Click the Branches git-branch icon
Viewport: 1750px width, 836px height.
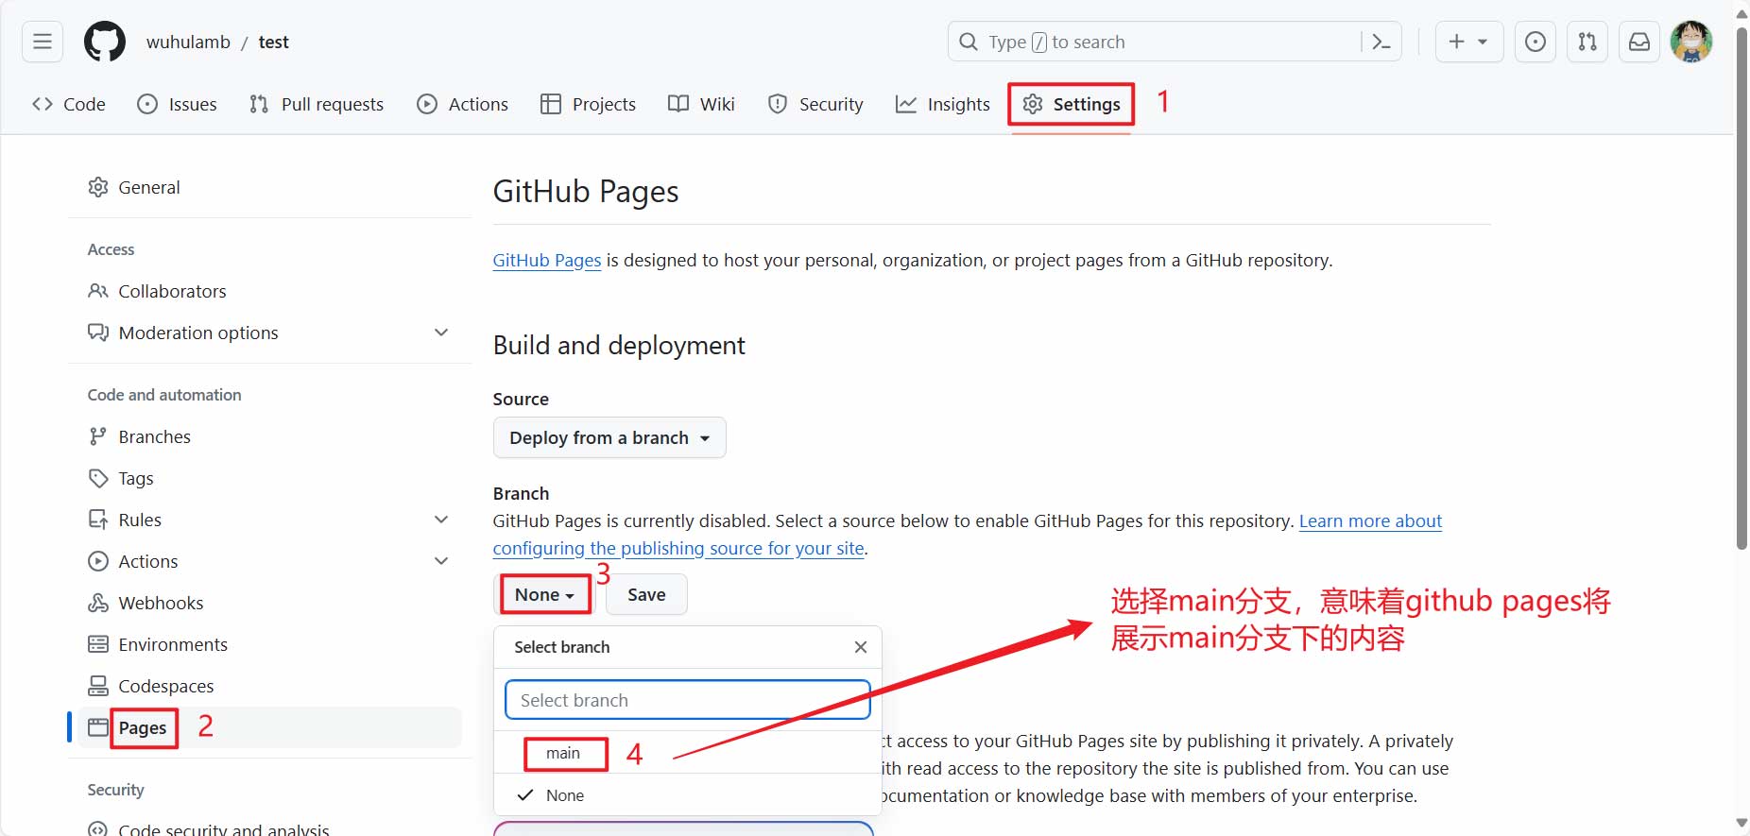(x=98, y=436)
